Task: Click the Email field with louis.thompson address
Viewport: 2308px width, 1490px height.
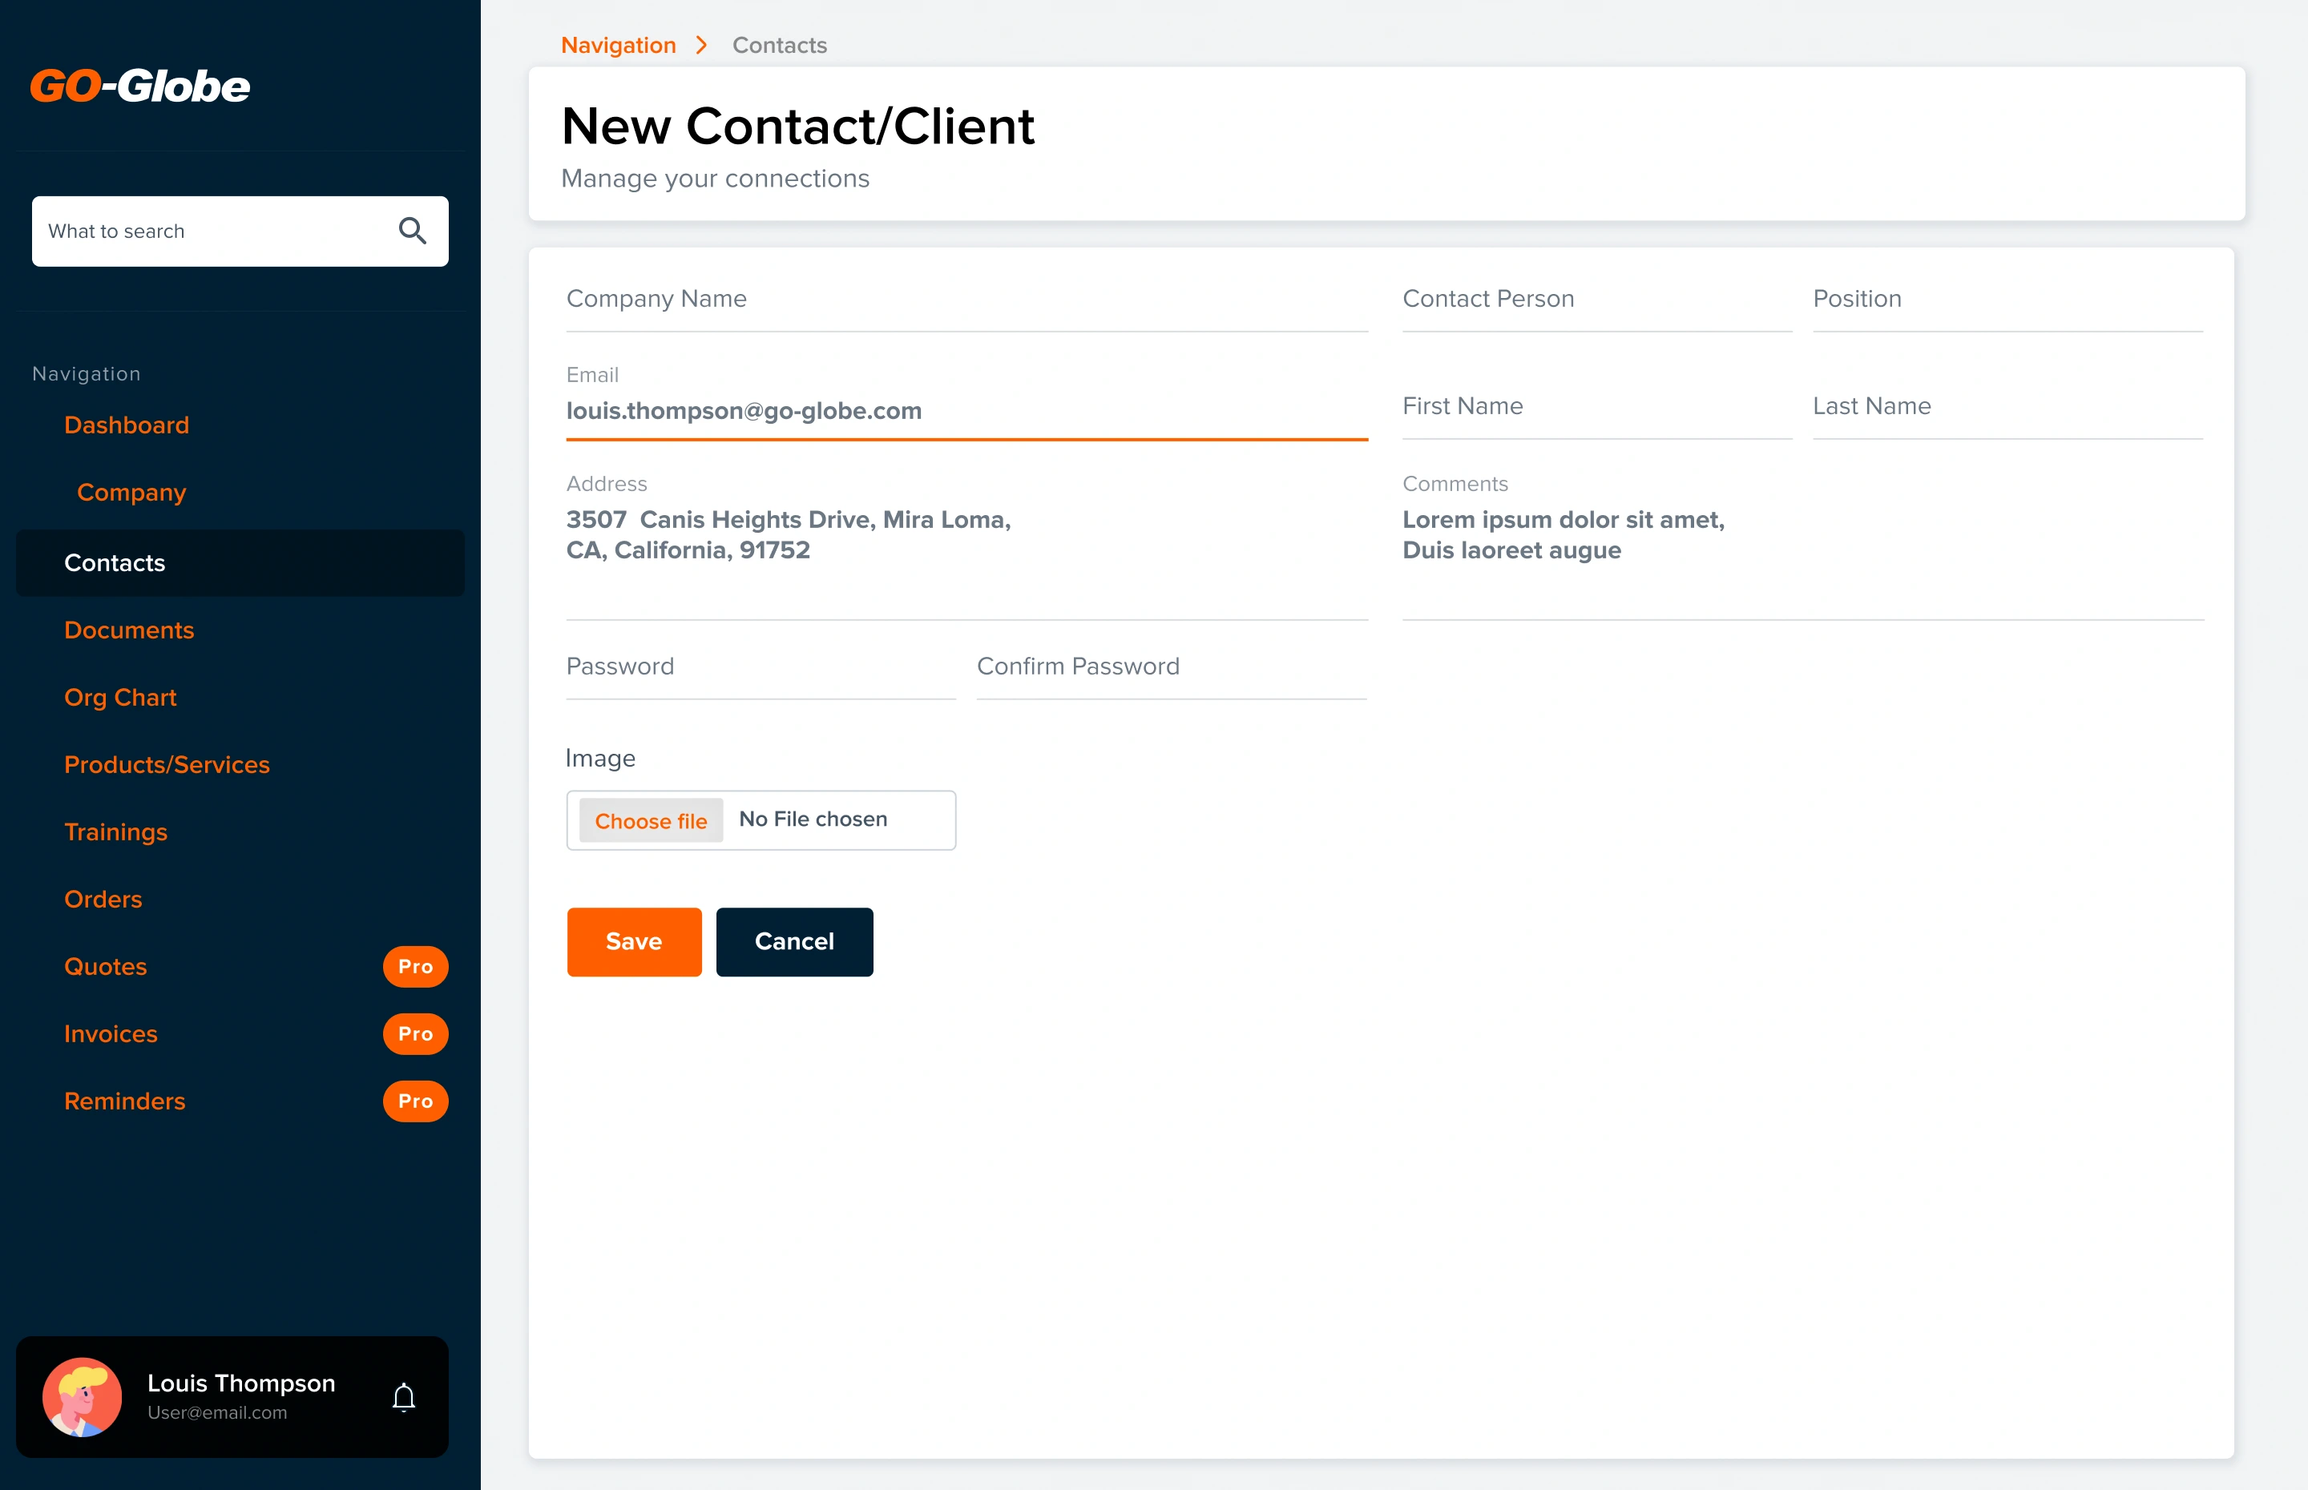Action: tap(966, 401)
